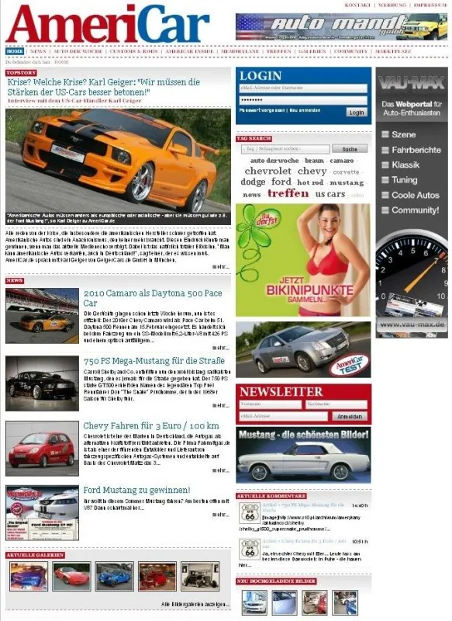Image resolution: width=452 pixels, height=621 pixels.
Task: Open the Passwort vergessen link
Action: 262,110
